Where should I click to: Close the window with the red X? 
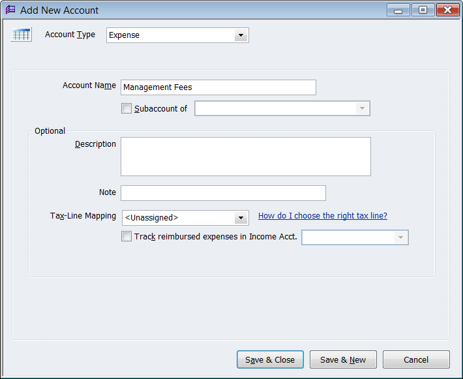click(x=447, y=10)
